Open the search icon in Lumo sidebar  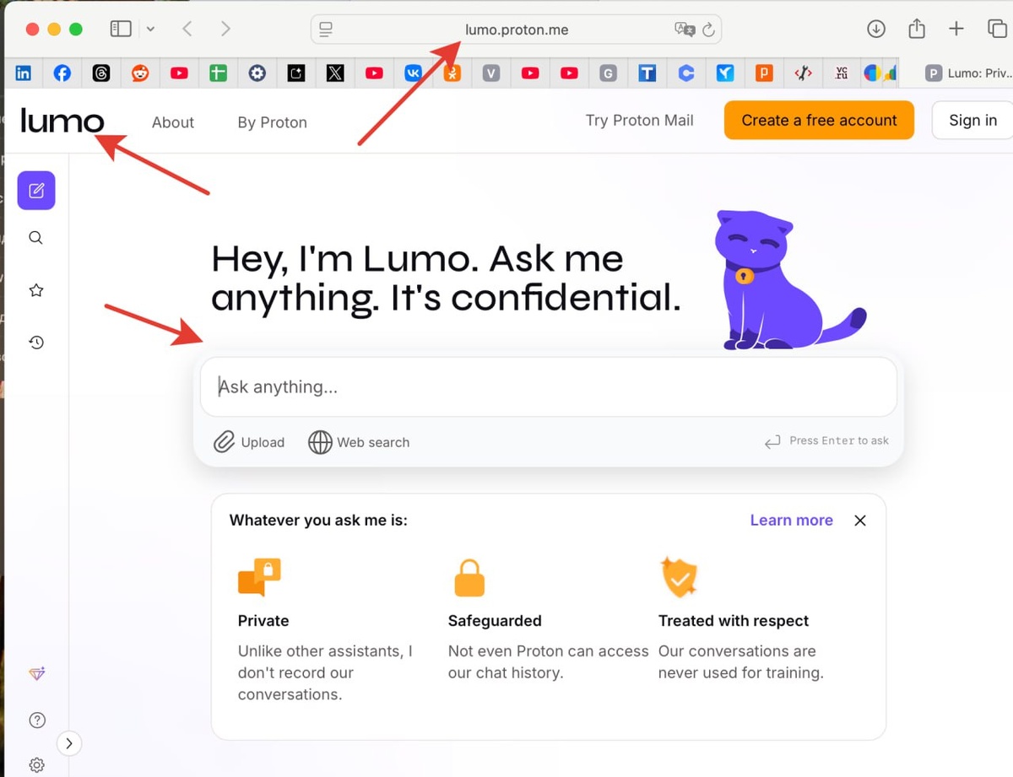(x=35, y=238)
